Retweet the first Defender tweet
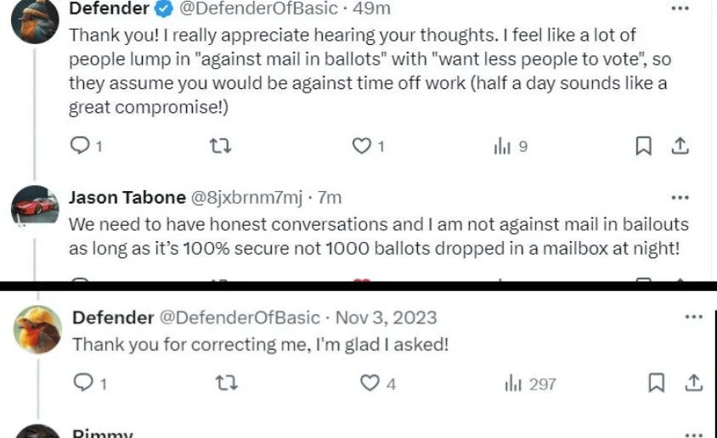Screen dimensions: 717x438 (220, 146)
